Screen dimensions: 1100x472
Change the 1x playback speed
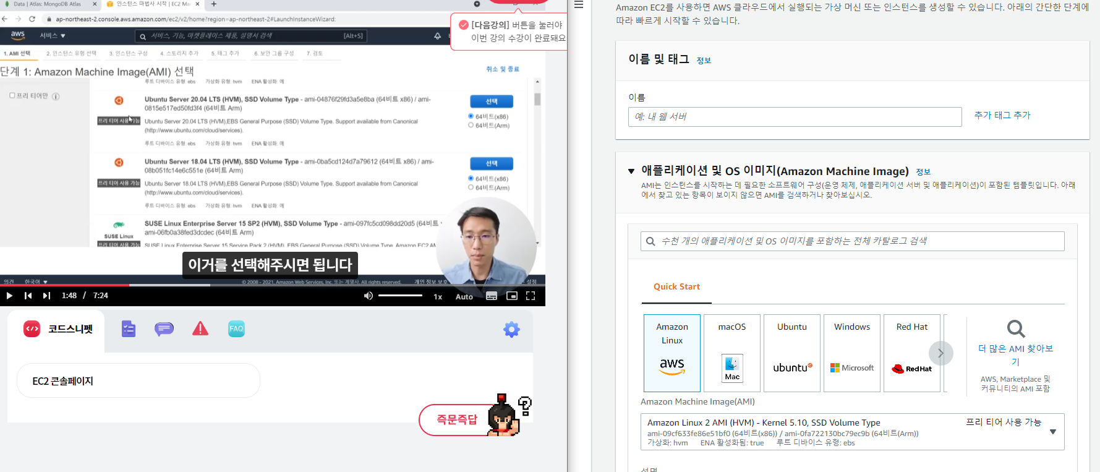tap(438, 297)
